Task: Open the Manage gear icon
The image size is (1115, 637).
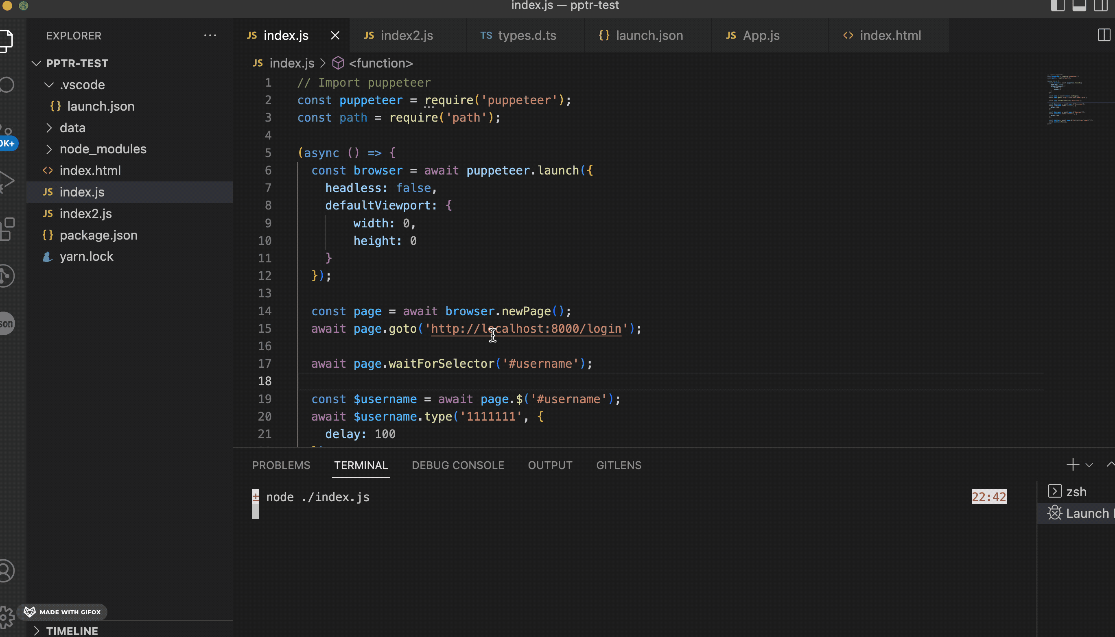Action: pyautogui.click(x=6, y=617)
